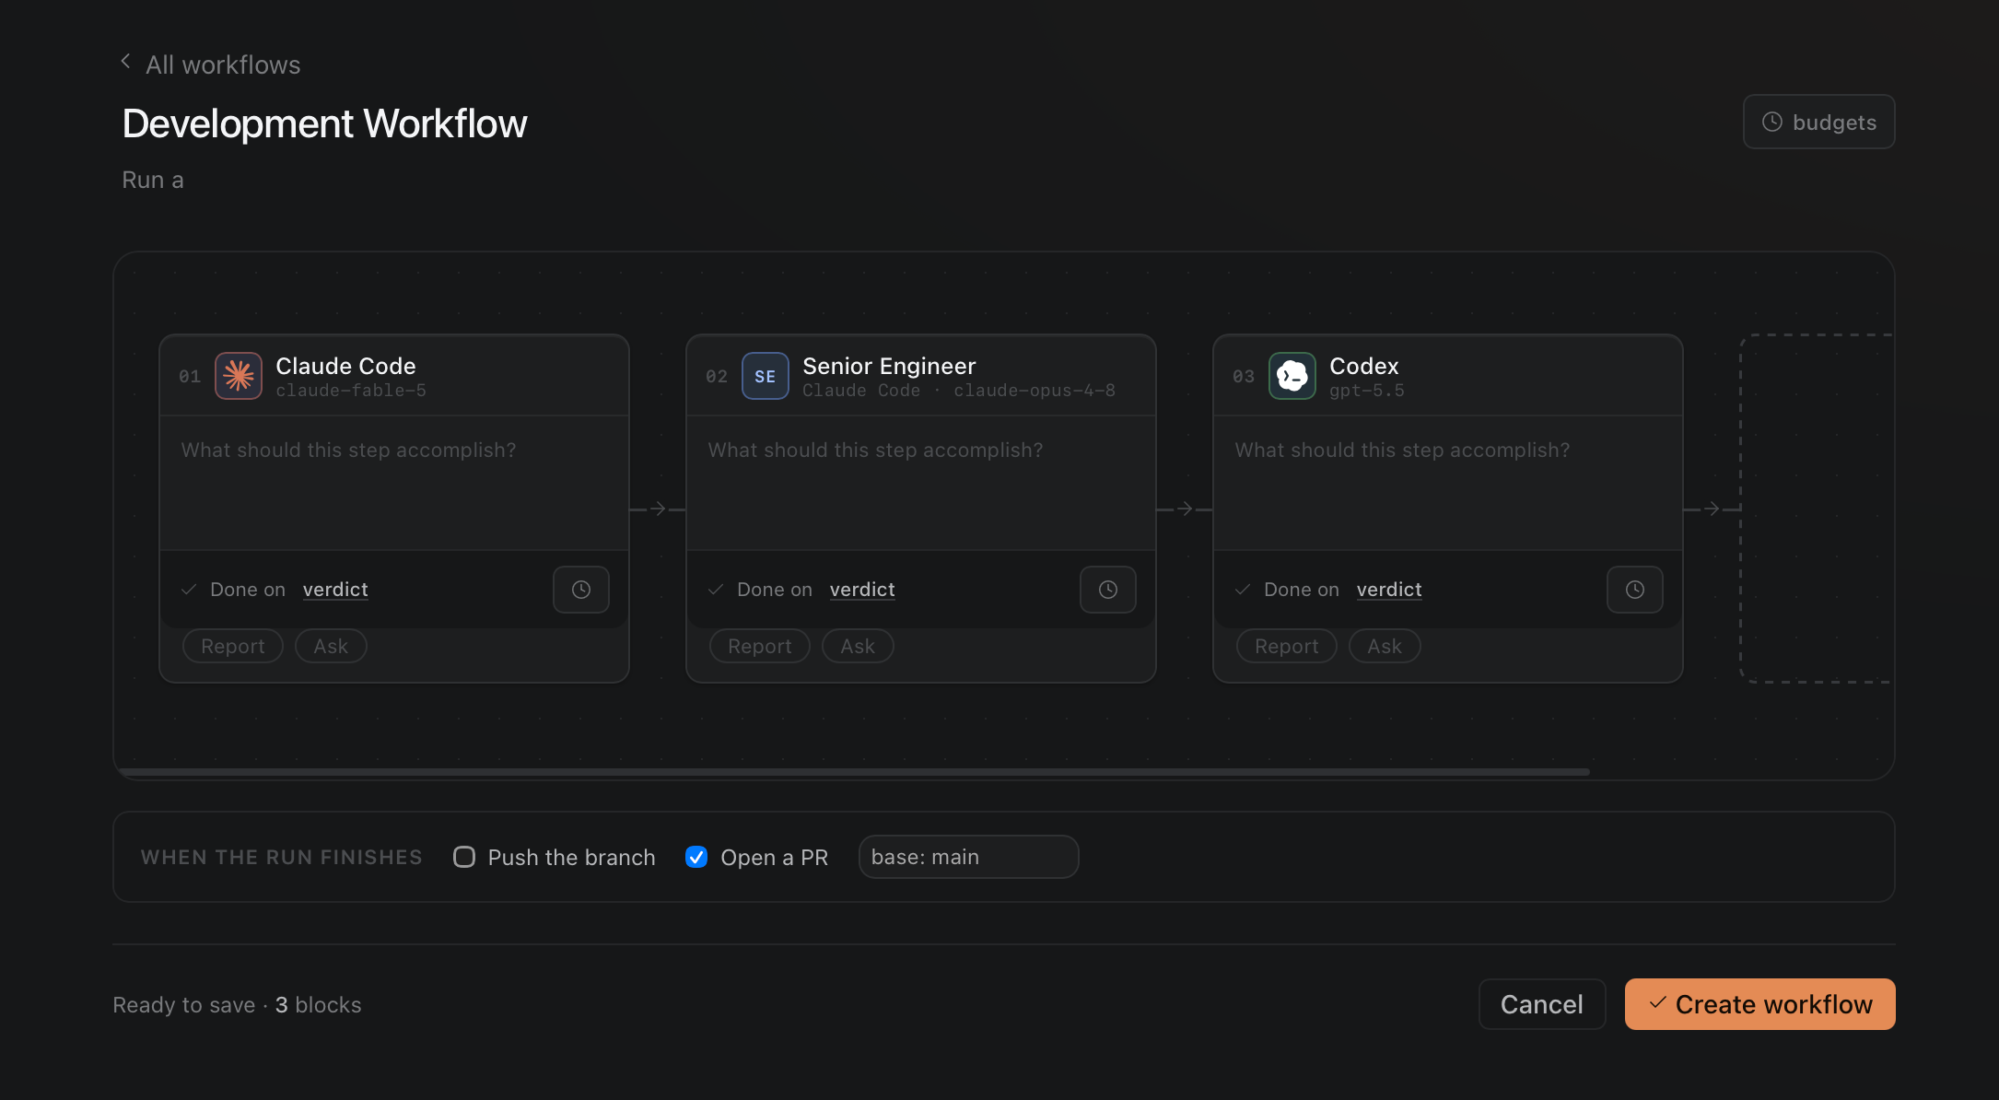Click step number 02 label
1999x1100 pixels.
click(717, 376)
